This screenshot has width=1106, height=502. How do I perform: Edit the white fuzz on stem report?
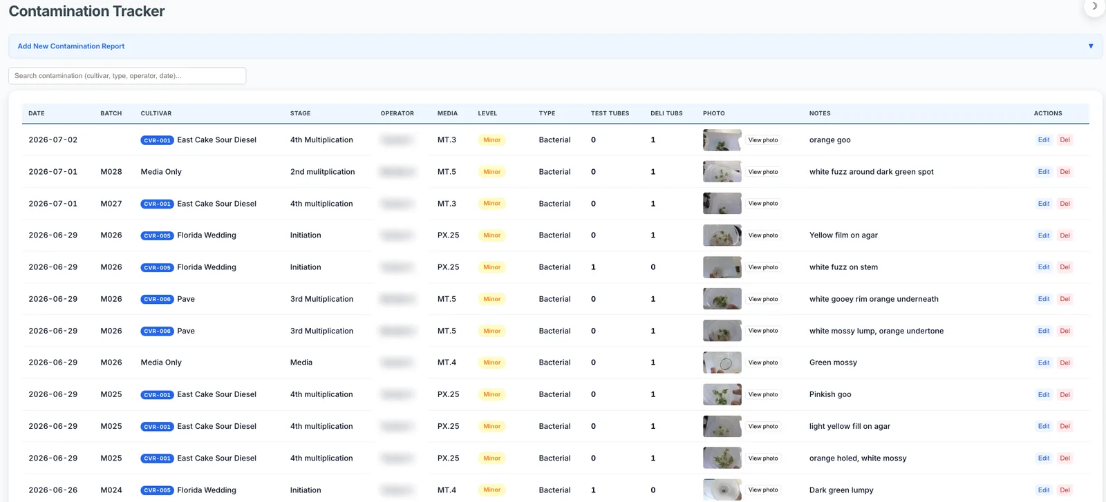[1044, 267]
